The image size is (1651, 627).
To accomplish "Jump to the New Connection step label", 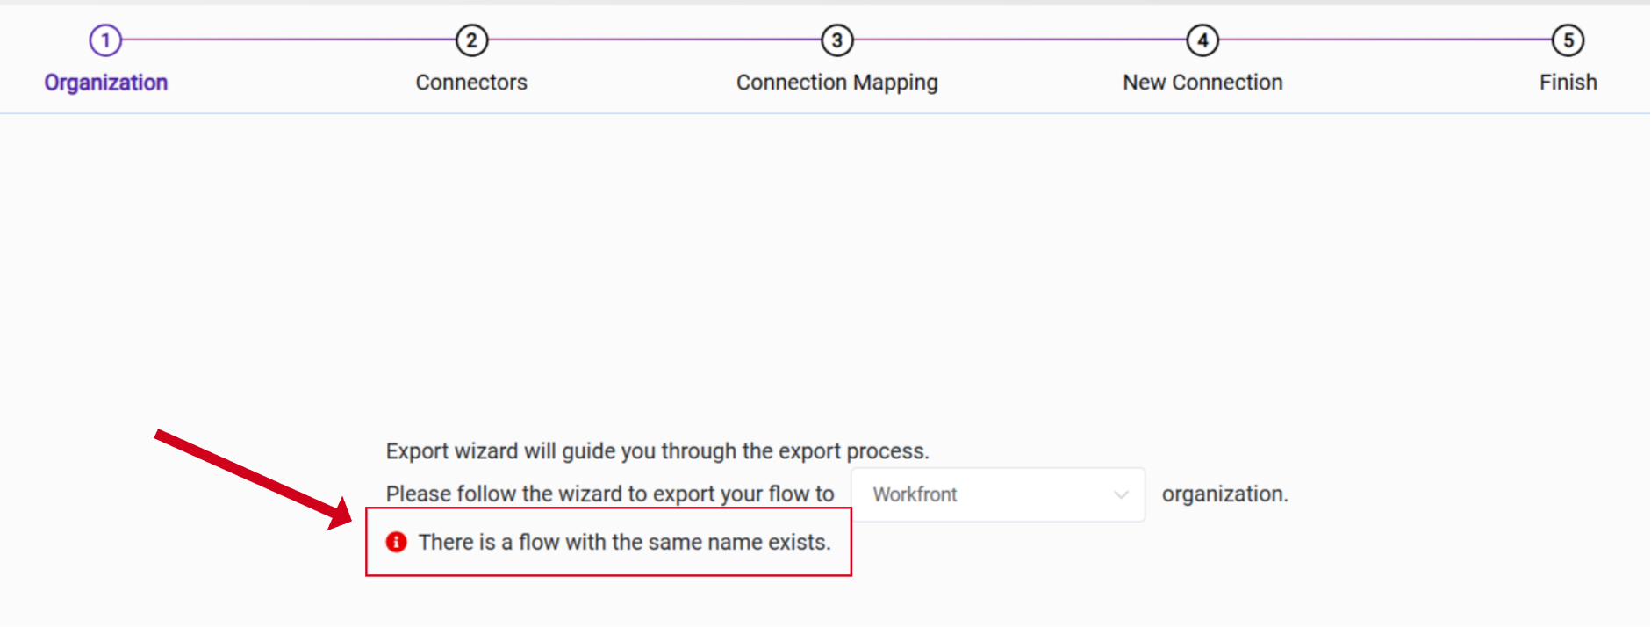I will pyautogui.click(x=1202, y=83).
